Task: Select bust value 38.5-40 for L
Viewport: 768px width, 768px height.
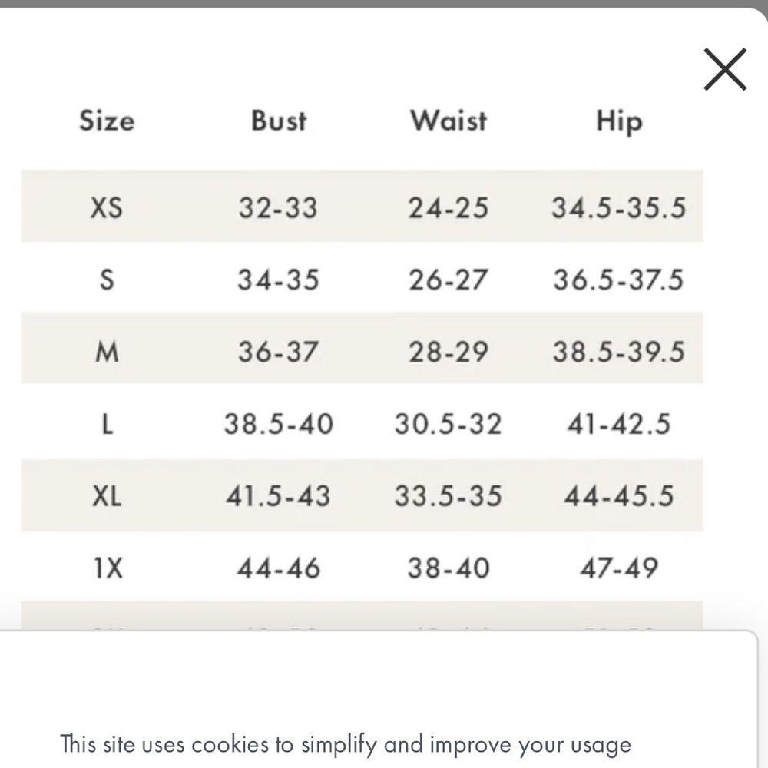Action: pyautogui.click(x=279, y=424)
